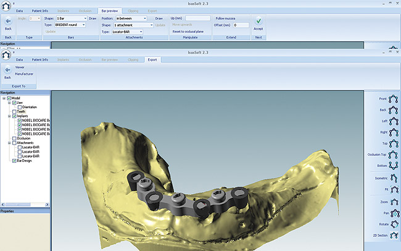Check the Occlusion checkbox

click(x=15, y=138)
